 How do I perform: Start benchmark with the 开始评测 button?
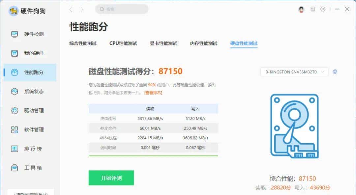pyautogui.click(x=111, y=177)
